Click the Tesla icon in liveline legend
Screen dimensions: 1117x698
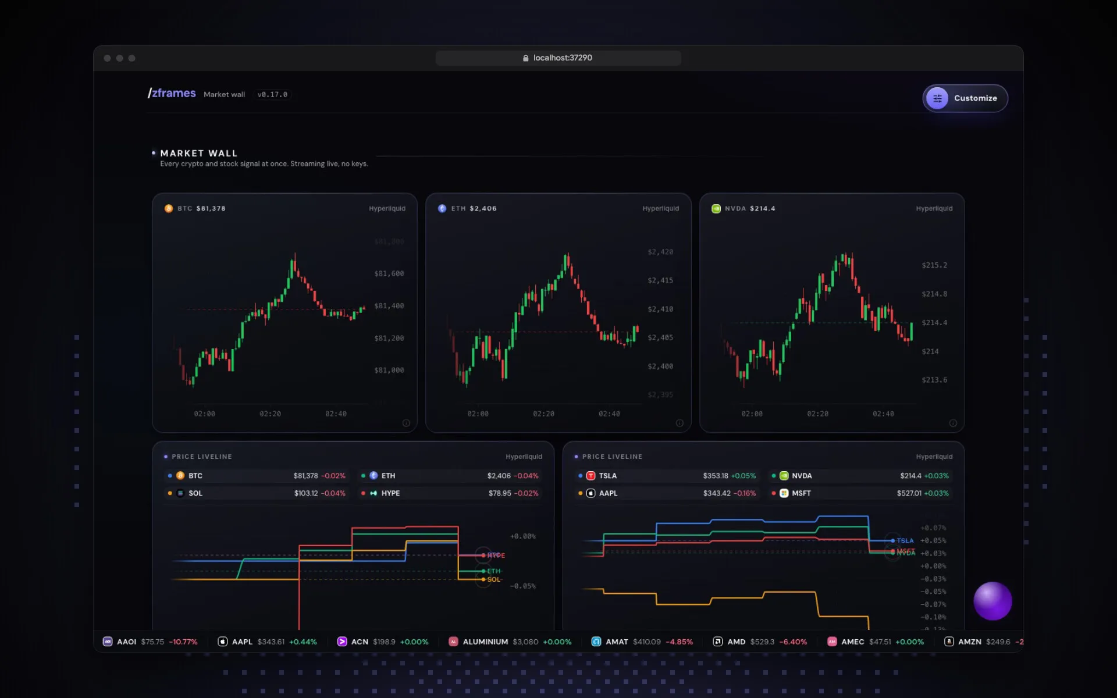point(591,476)
